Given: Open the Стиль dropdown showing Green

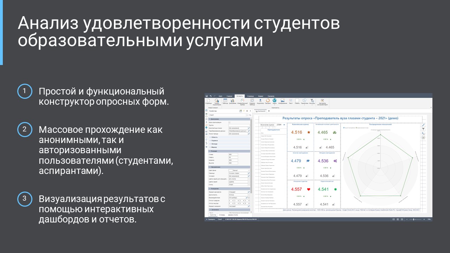Looking at the screenshot, I should click(x=239, y=184).
